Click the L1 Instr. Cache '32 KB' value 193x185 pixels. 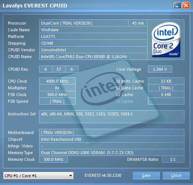[166, 81]
